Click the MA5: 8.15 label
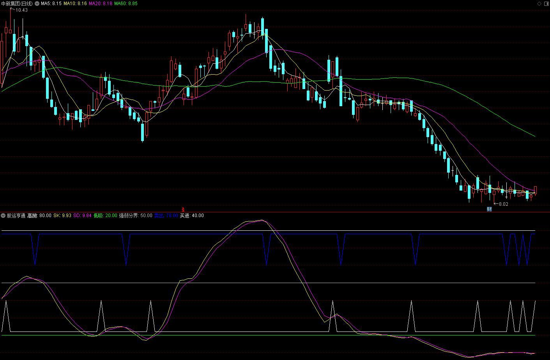 tap(51, 4)
